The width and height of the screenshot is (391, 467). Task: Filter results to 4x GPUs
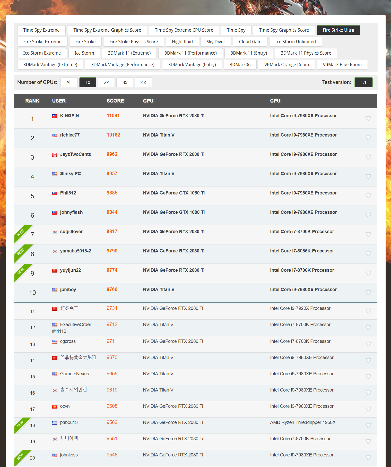pyautogui.click(x=143, y=82)
